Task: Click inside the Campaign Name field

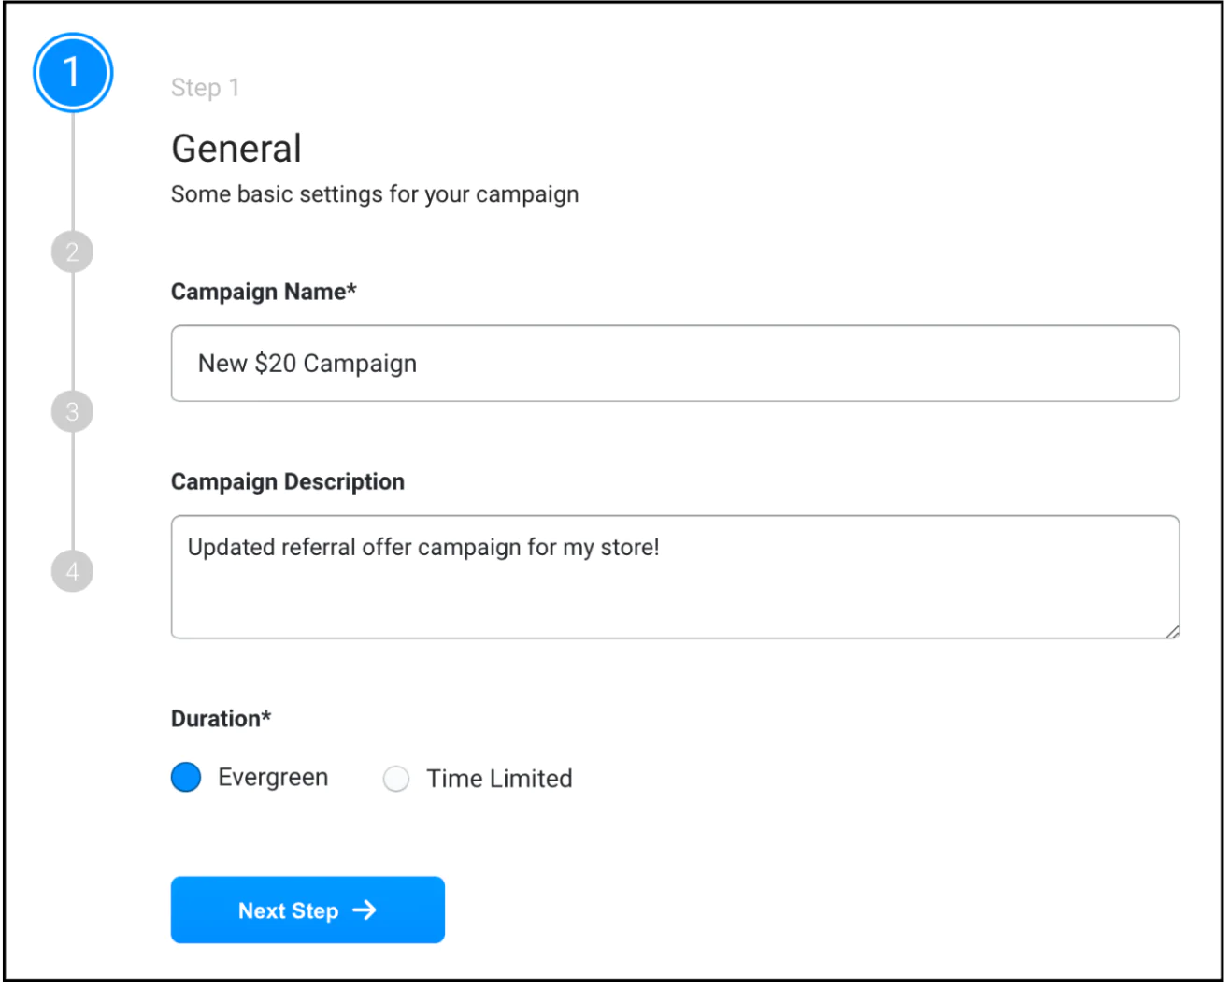Action: coord(654,364)
